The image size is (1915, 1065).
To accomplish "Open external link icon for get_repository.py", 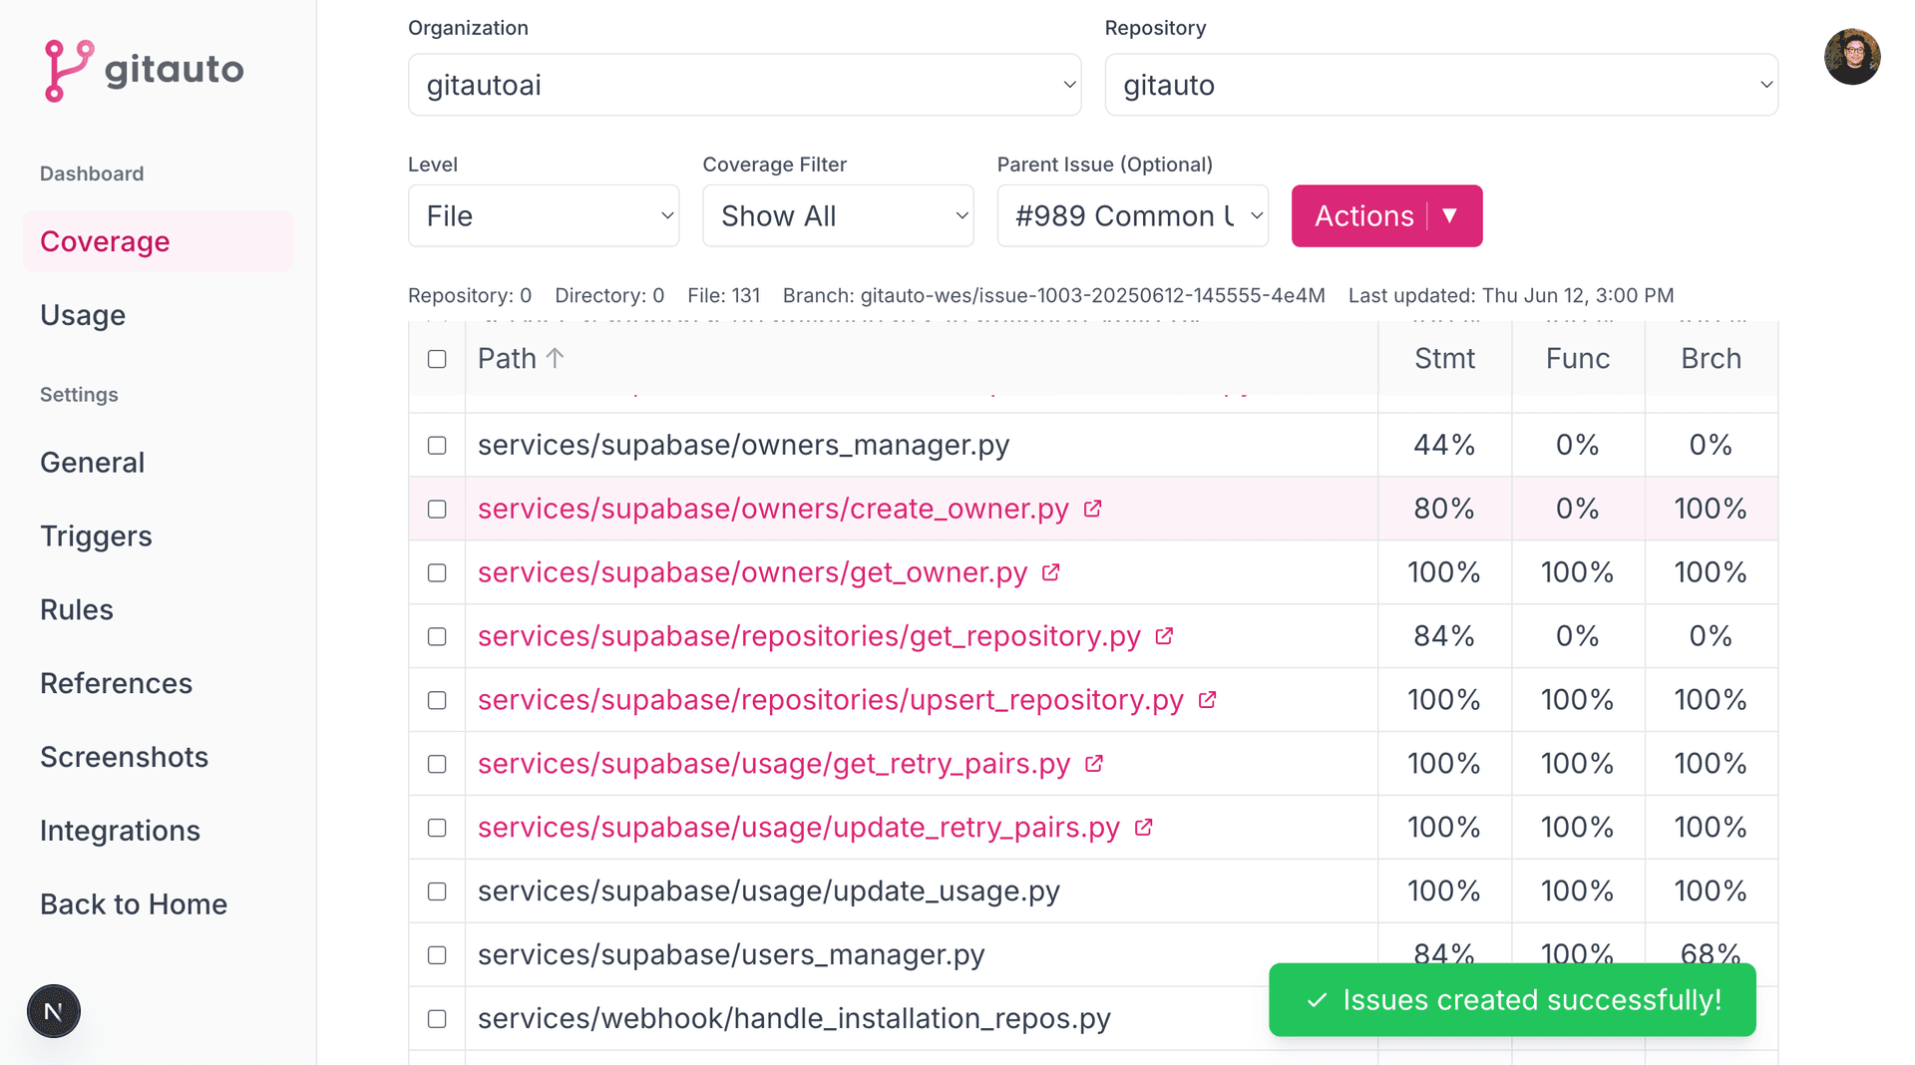I will (1164, 636).
